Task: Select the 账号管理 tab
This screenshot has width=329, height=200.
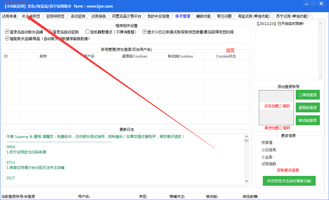Action: coord(183,16)
